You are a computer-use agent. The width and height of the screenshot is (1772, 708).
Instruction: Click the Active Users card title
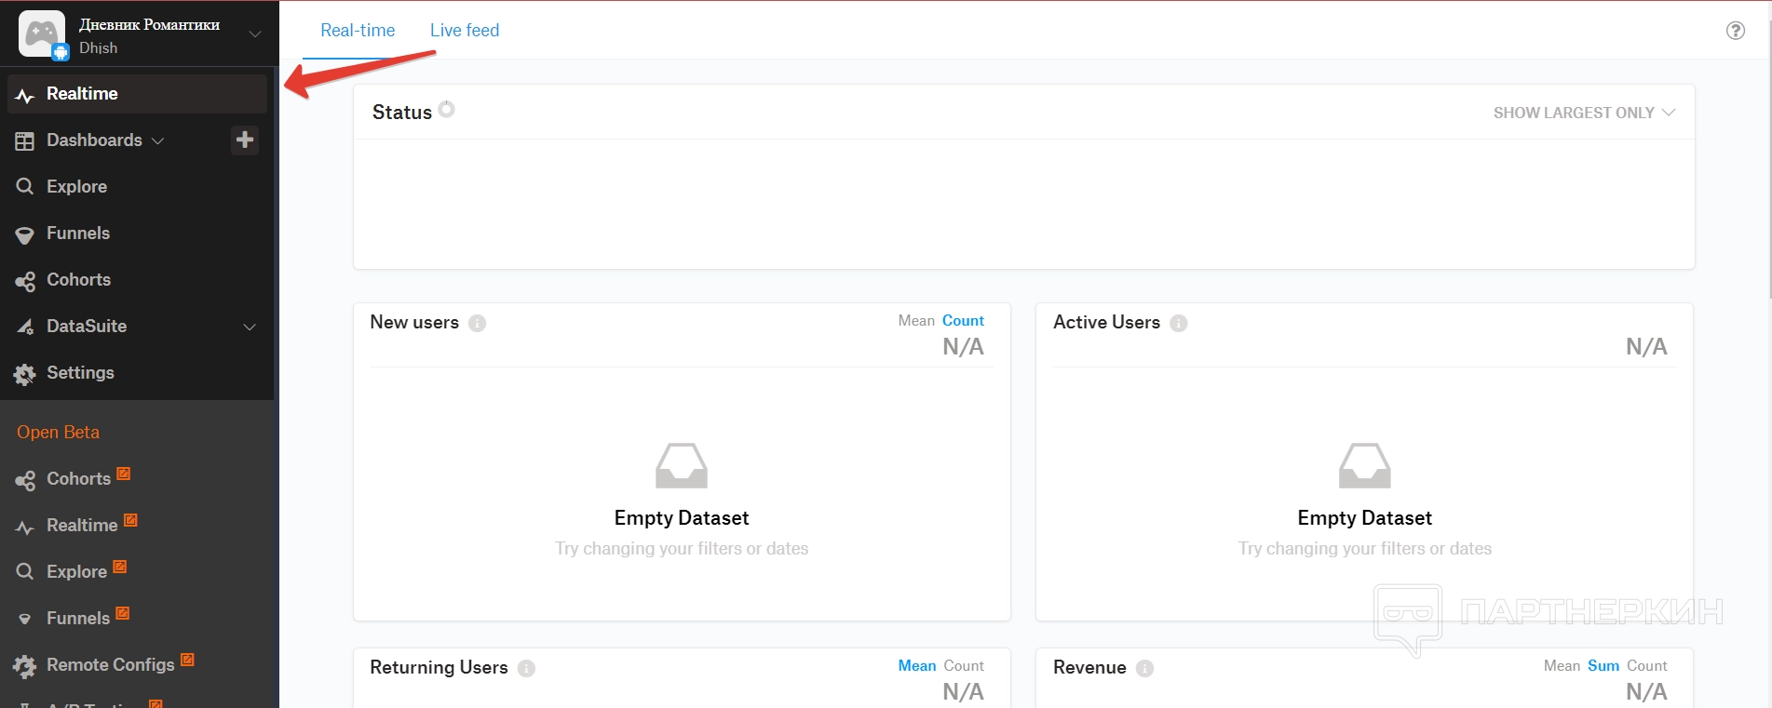(x=1106, y=323)
